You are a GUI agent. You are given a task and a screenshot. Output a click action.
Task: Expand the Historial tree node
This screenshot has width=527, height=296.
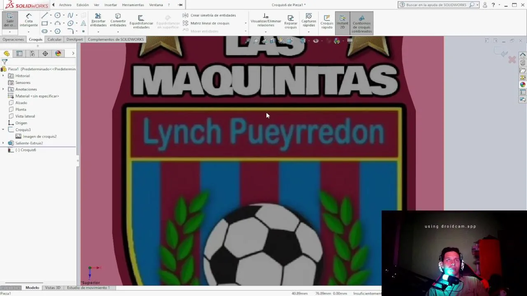(x=3, y=76)
